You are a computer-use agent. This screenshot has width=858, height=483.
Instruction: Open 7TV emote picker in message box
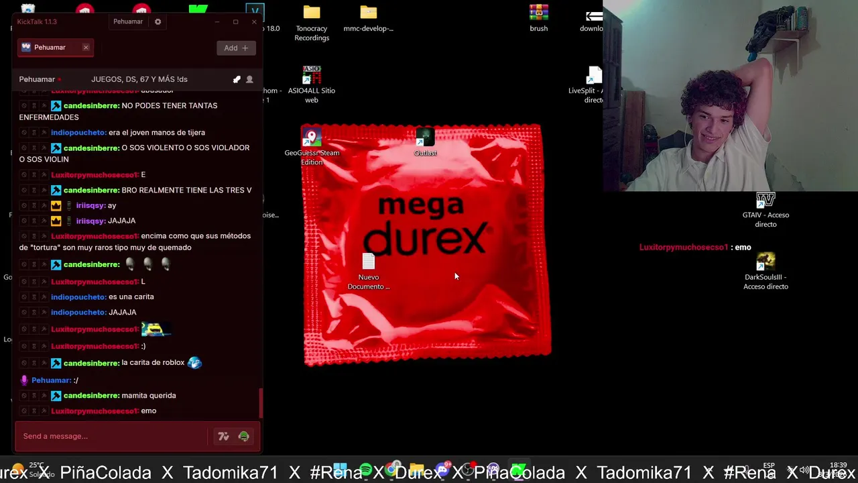tap(223, 437)
